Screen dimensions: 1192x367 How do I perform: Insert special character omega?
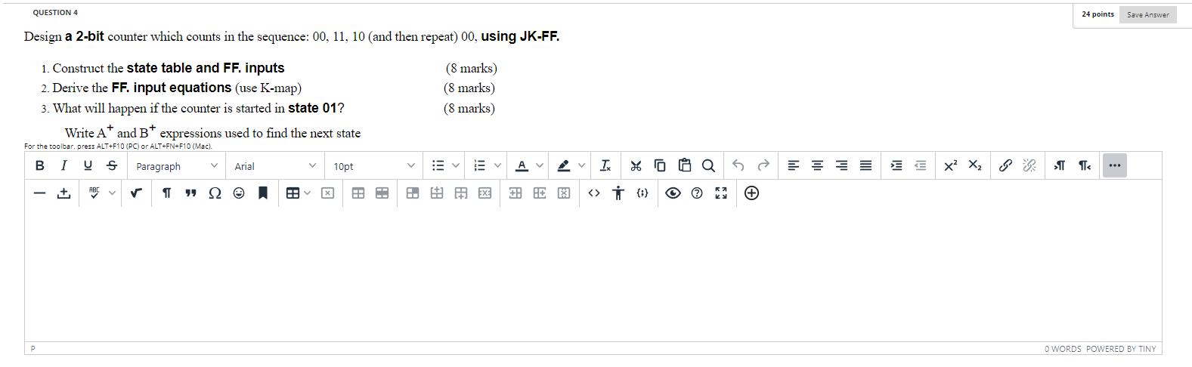coord(215,193)
